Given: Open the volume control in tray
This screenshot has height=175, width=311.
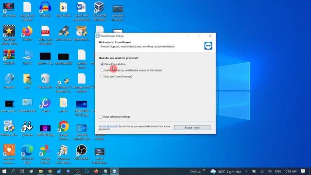Looking at the screenshot, I should 269,172.
